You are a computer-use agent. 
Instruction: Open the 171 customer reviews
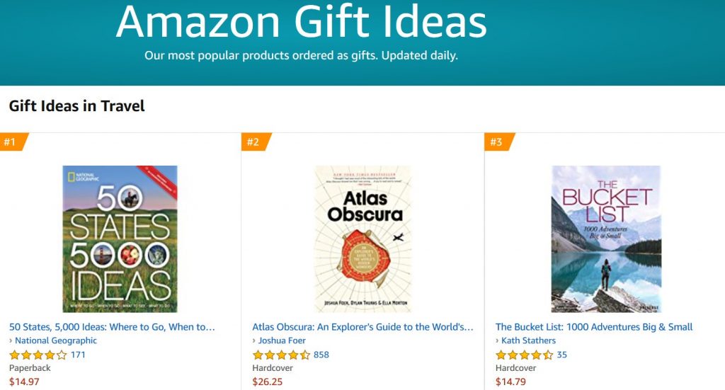(78, 355)
